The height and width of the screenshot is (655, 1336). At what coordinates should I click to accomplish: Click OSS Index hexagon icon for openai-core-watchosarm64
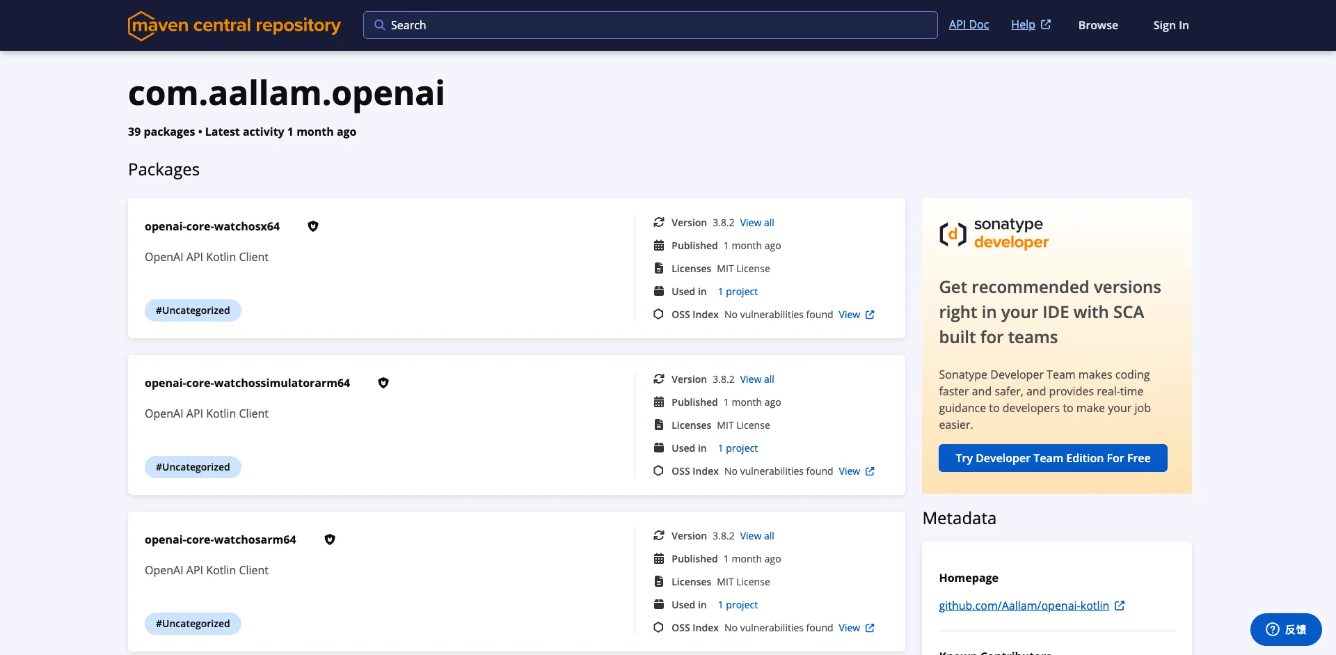[x=658, y=628]
